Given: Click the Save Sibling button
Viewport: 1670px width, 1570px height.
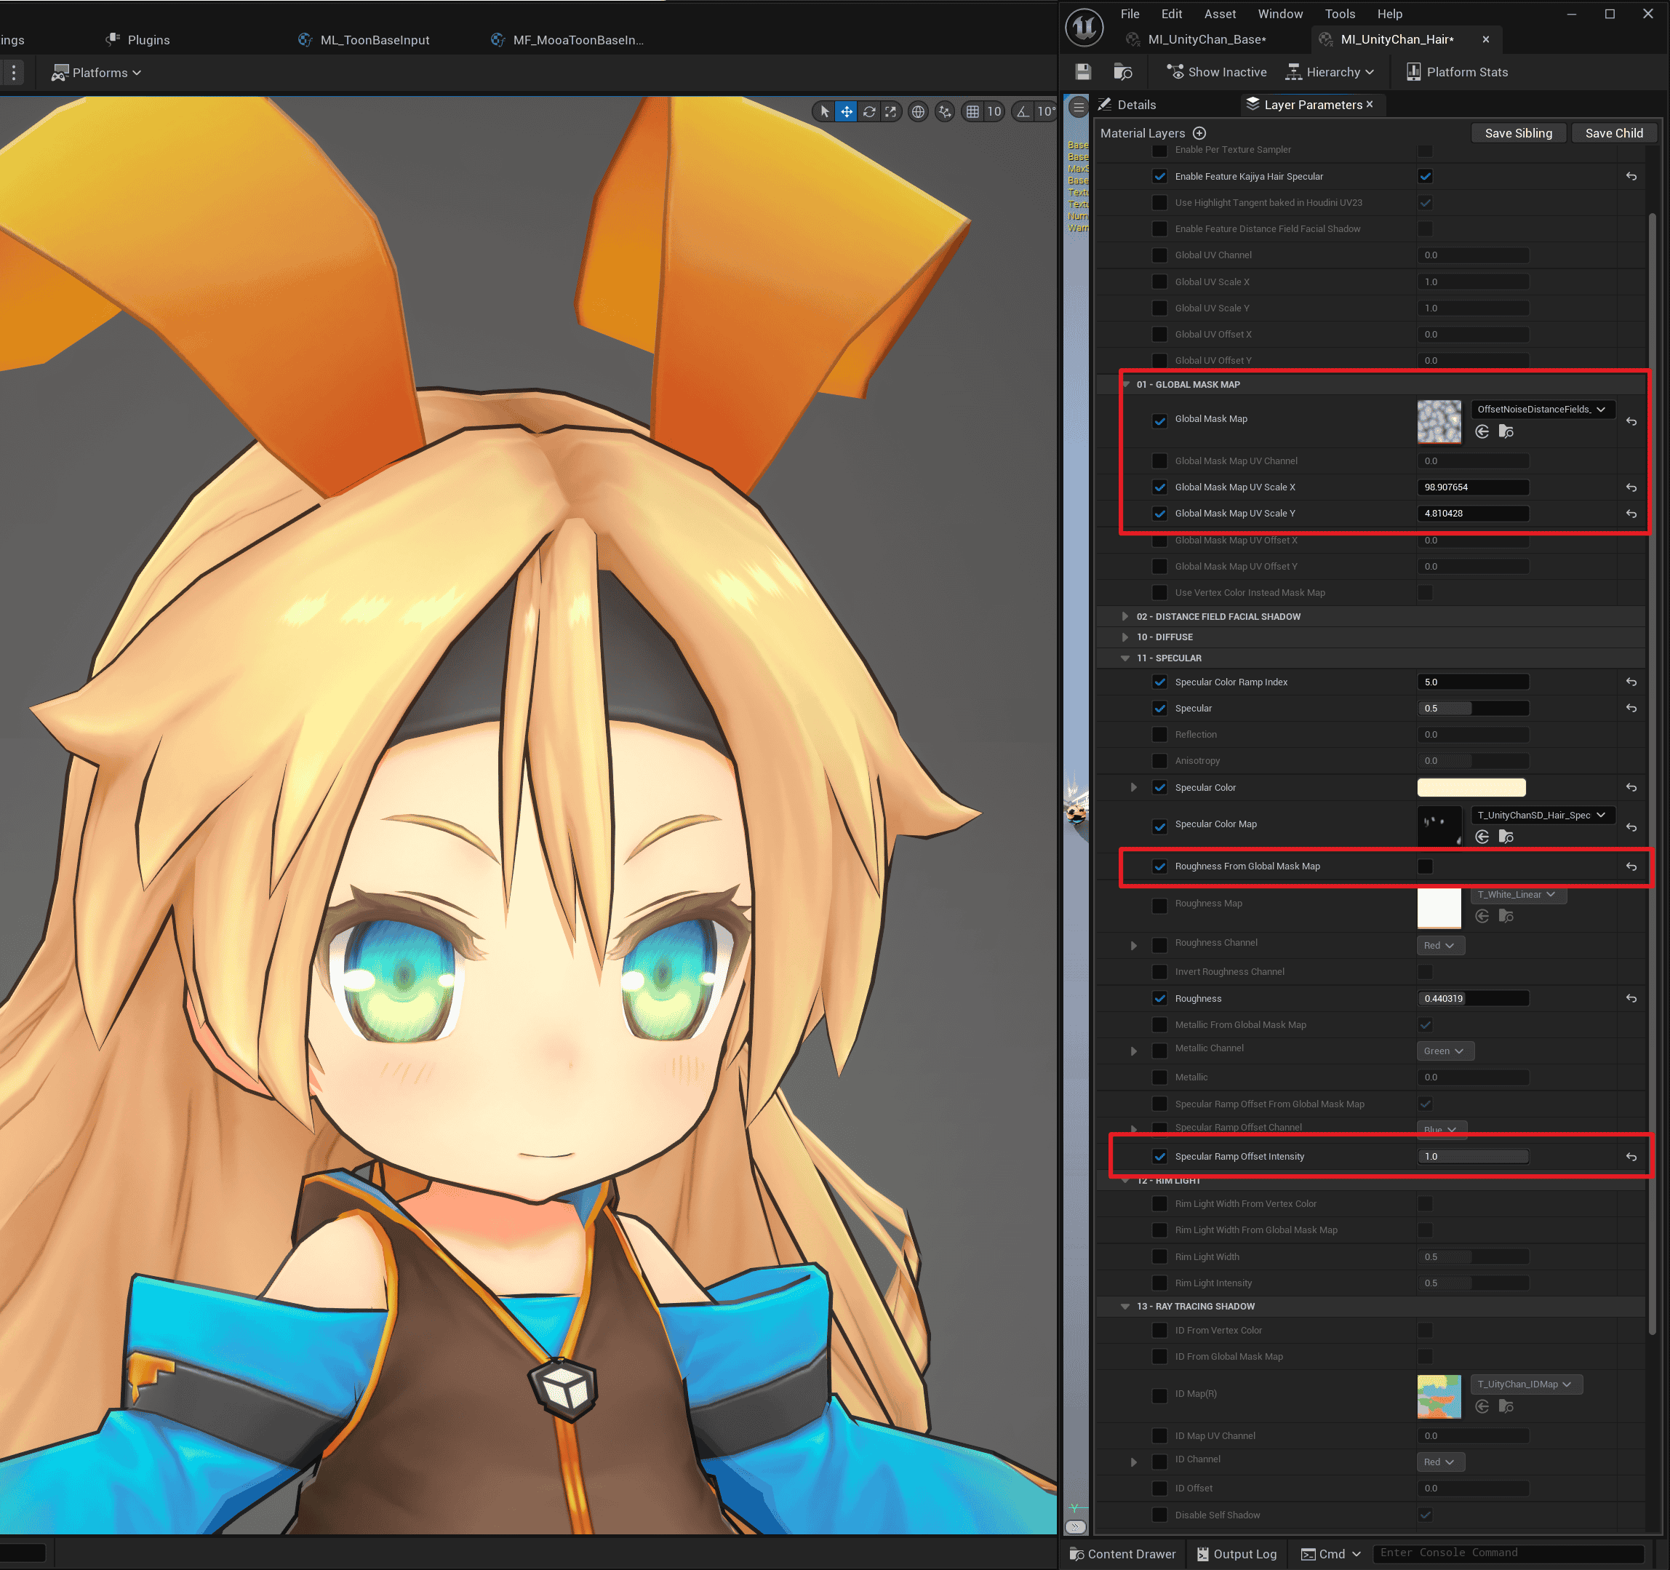Looking at the screenshot, I should (1518, 132).
